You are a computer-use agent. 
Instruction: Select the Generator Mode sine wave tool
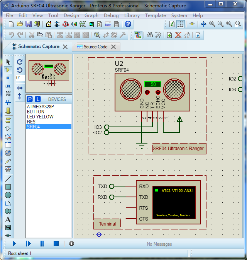8,153
